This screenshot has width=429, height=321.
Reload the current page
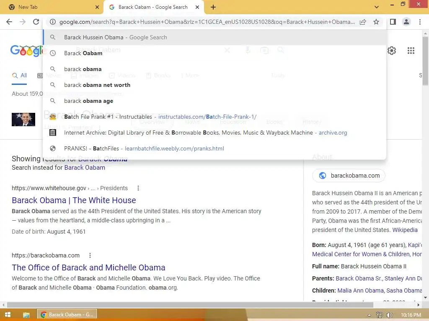pyautogui.click(x=36, y=22)
